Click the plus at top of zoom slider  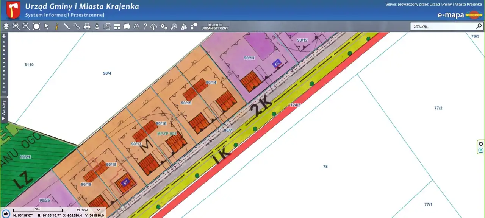tap(4, 36)
